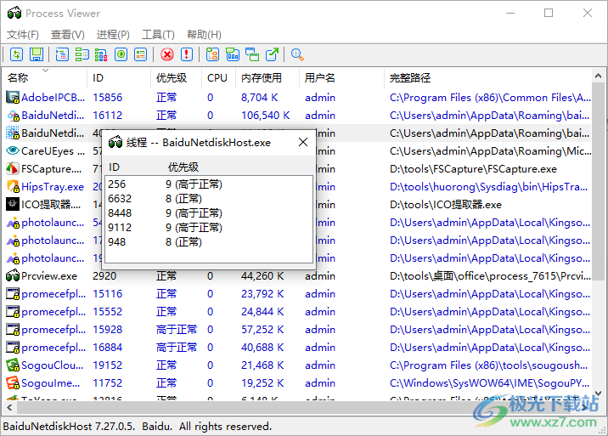
Task: Select process ID 15116 cell
Action: (x=107, y=294)
